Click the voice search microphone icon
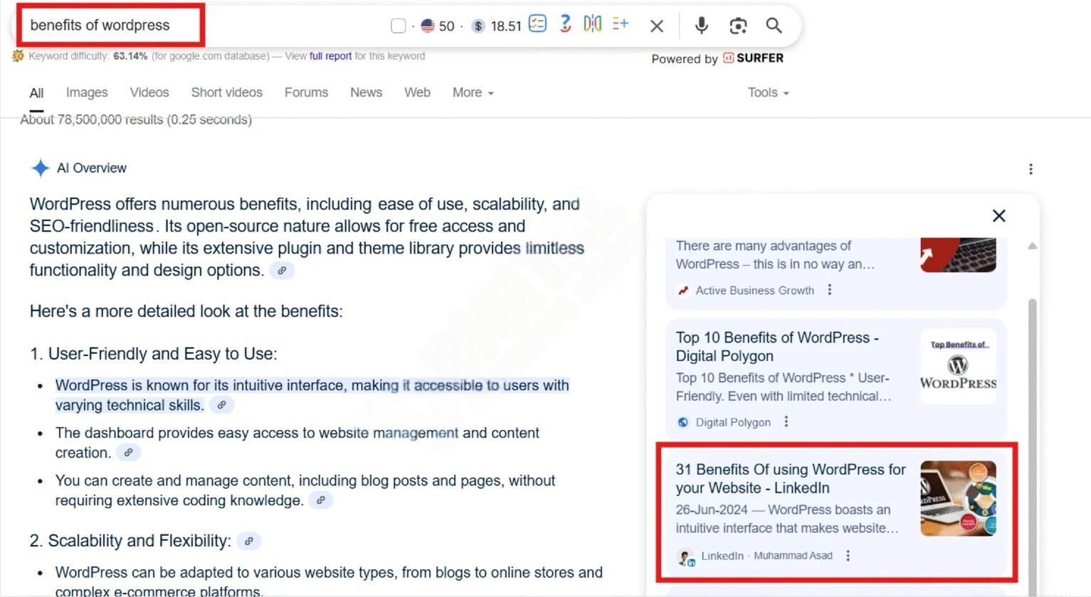Screen dimensions: 1091x597 (x=701, y=25)
